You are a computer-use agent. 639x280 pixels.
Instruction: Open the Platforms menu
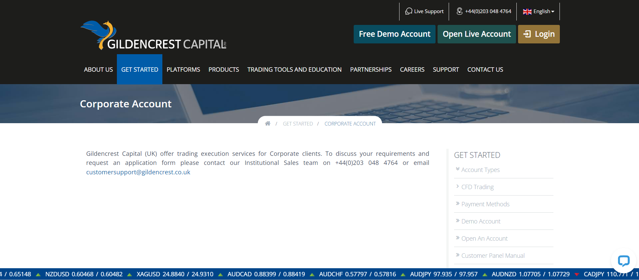pyautogui.click(x=183, y=69)
